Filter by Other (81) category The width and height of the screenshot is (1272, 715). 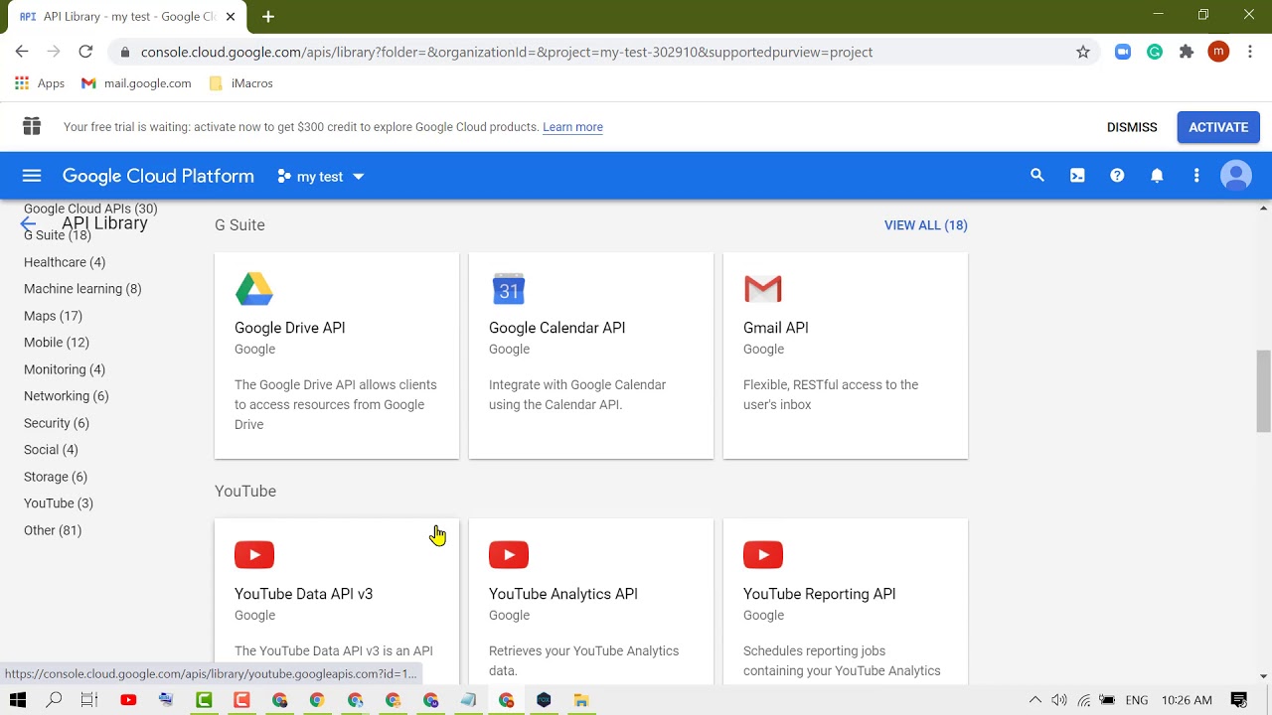click(53, 530)
